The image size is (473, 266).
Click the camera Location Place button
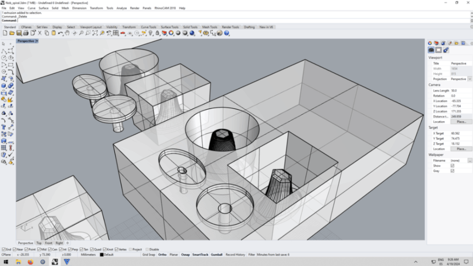461,122
